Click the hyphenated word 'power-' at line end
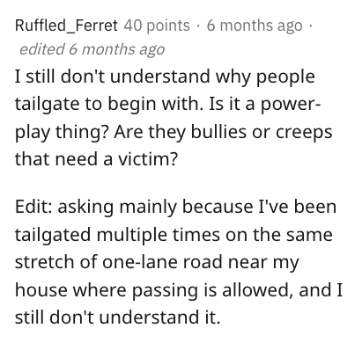The width and height of the screenshot is (362, 343). point(292,105)
